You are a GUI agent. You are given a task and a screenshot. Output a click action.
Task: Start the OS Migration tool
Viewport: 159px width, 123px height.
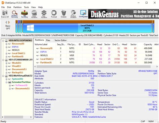coord(83,14)
